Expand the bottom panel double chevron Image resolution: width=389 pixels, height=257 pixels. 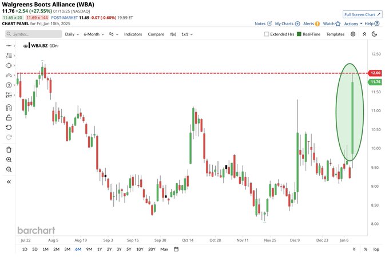pyautogui.click(x=354, y=250)
